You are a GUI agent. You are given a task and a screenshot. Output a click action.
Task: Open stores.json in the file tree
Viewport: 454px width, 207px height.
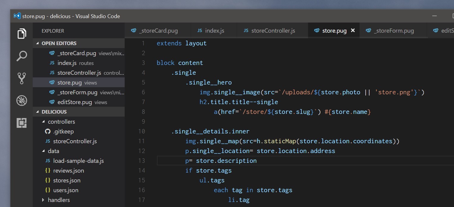(x=67, y=180)
